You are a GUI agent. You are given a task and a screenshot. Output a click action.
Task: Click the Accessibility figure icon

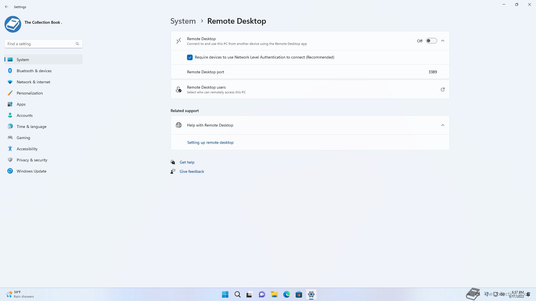[10, 149]
